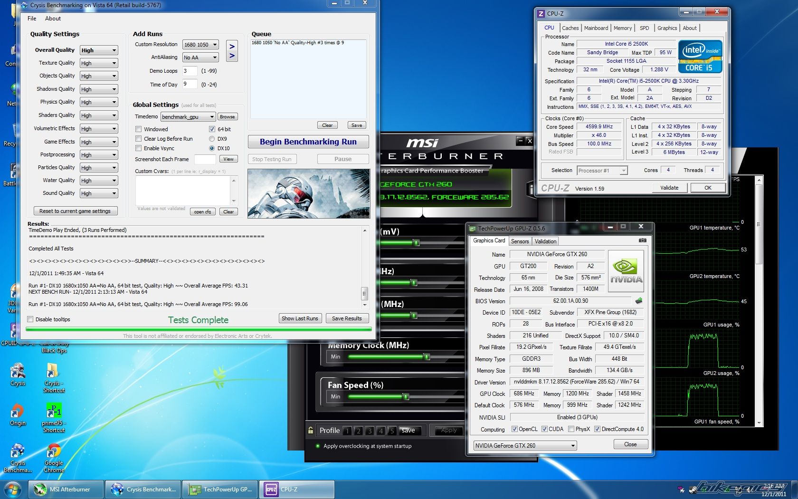Launch the prime95 shortcut on the desktop

53,418
